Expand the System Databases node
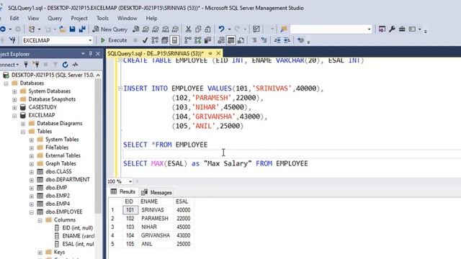The width and height of the screenshot is (461, 259). point(14,91)
